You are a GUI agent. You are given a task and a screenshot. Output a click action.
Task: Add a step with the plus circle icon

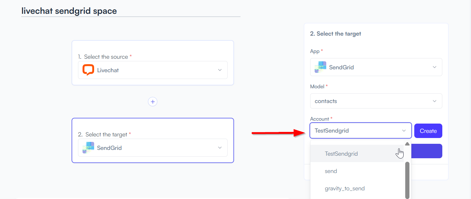click(x=152, y=102)
